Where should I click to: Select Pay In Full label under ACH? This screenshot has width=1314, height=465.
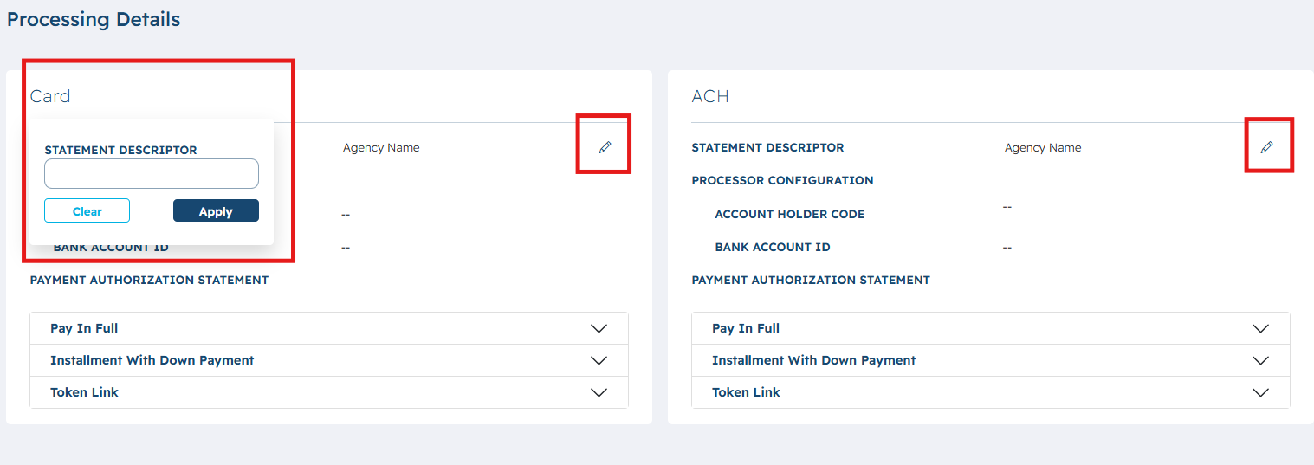[746, 328]
